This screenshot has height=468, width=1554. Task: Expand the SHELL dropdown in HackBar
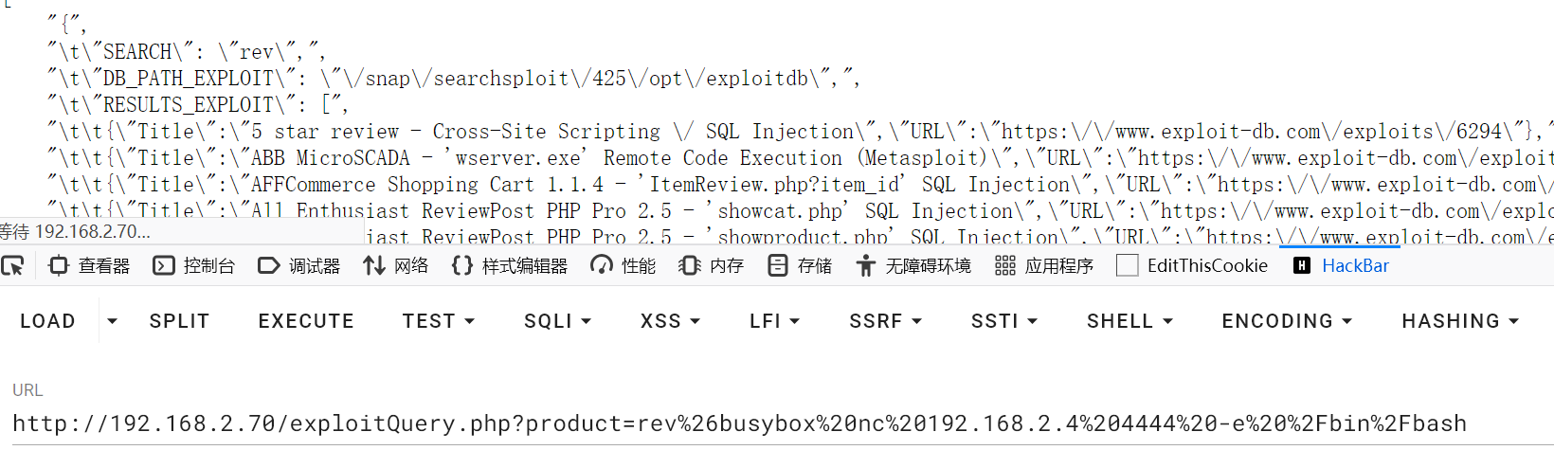(x=1129, y=321)
